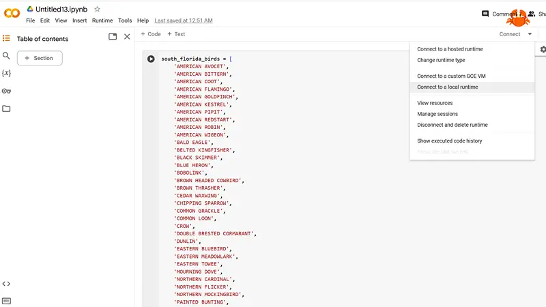546x307 pixels.
Task: Select Manage sessions
Action: click(x=472, y=114)
